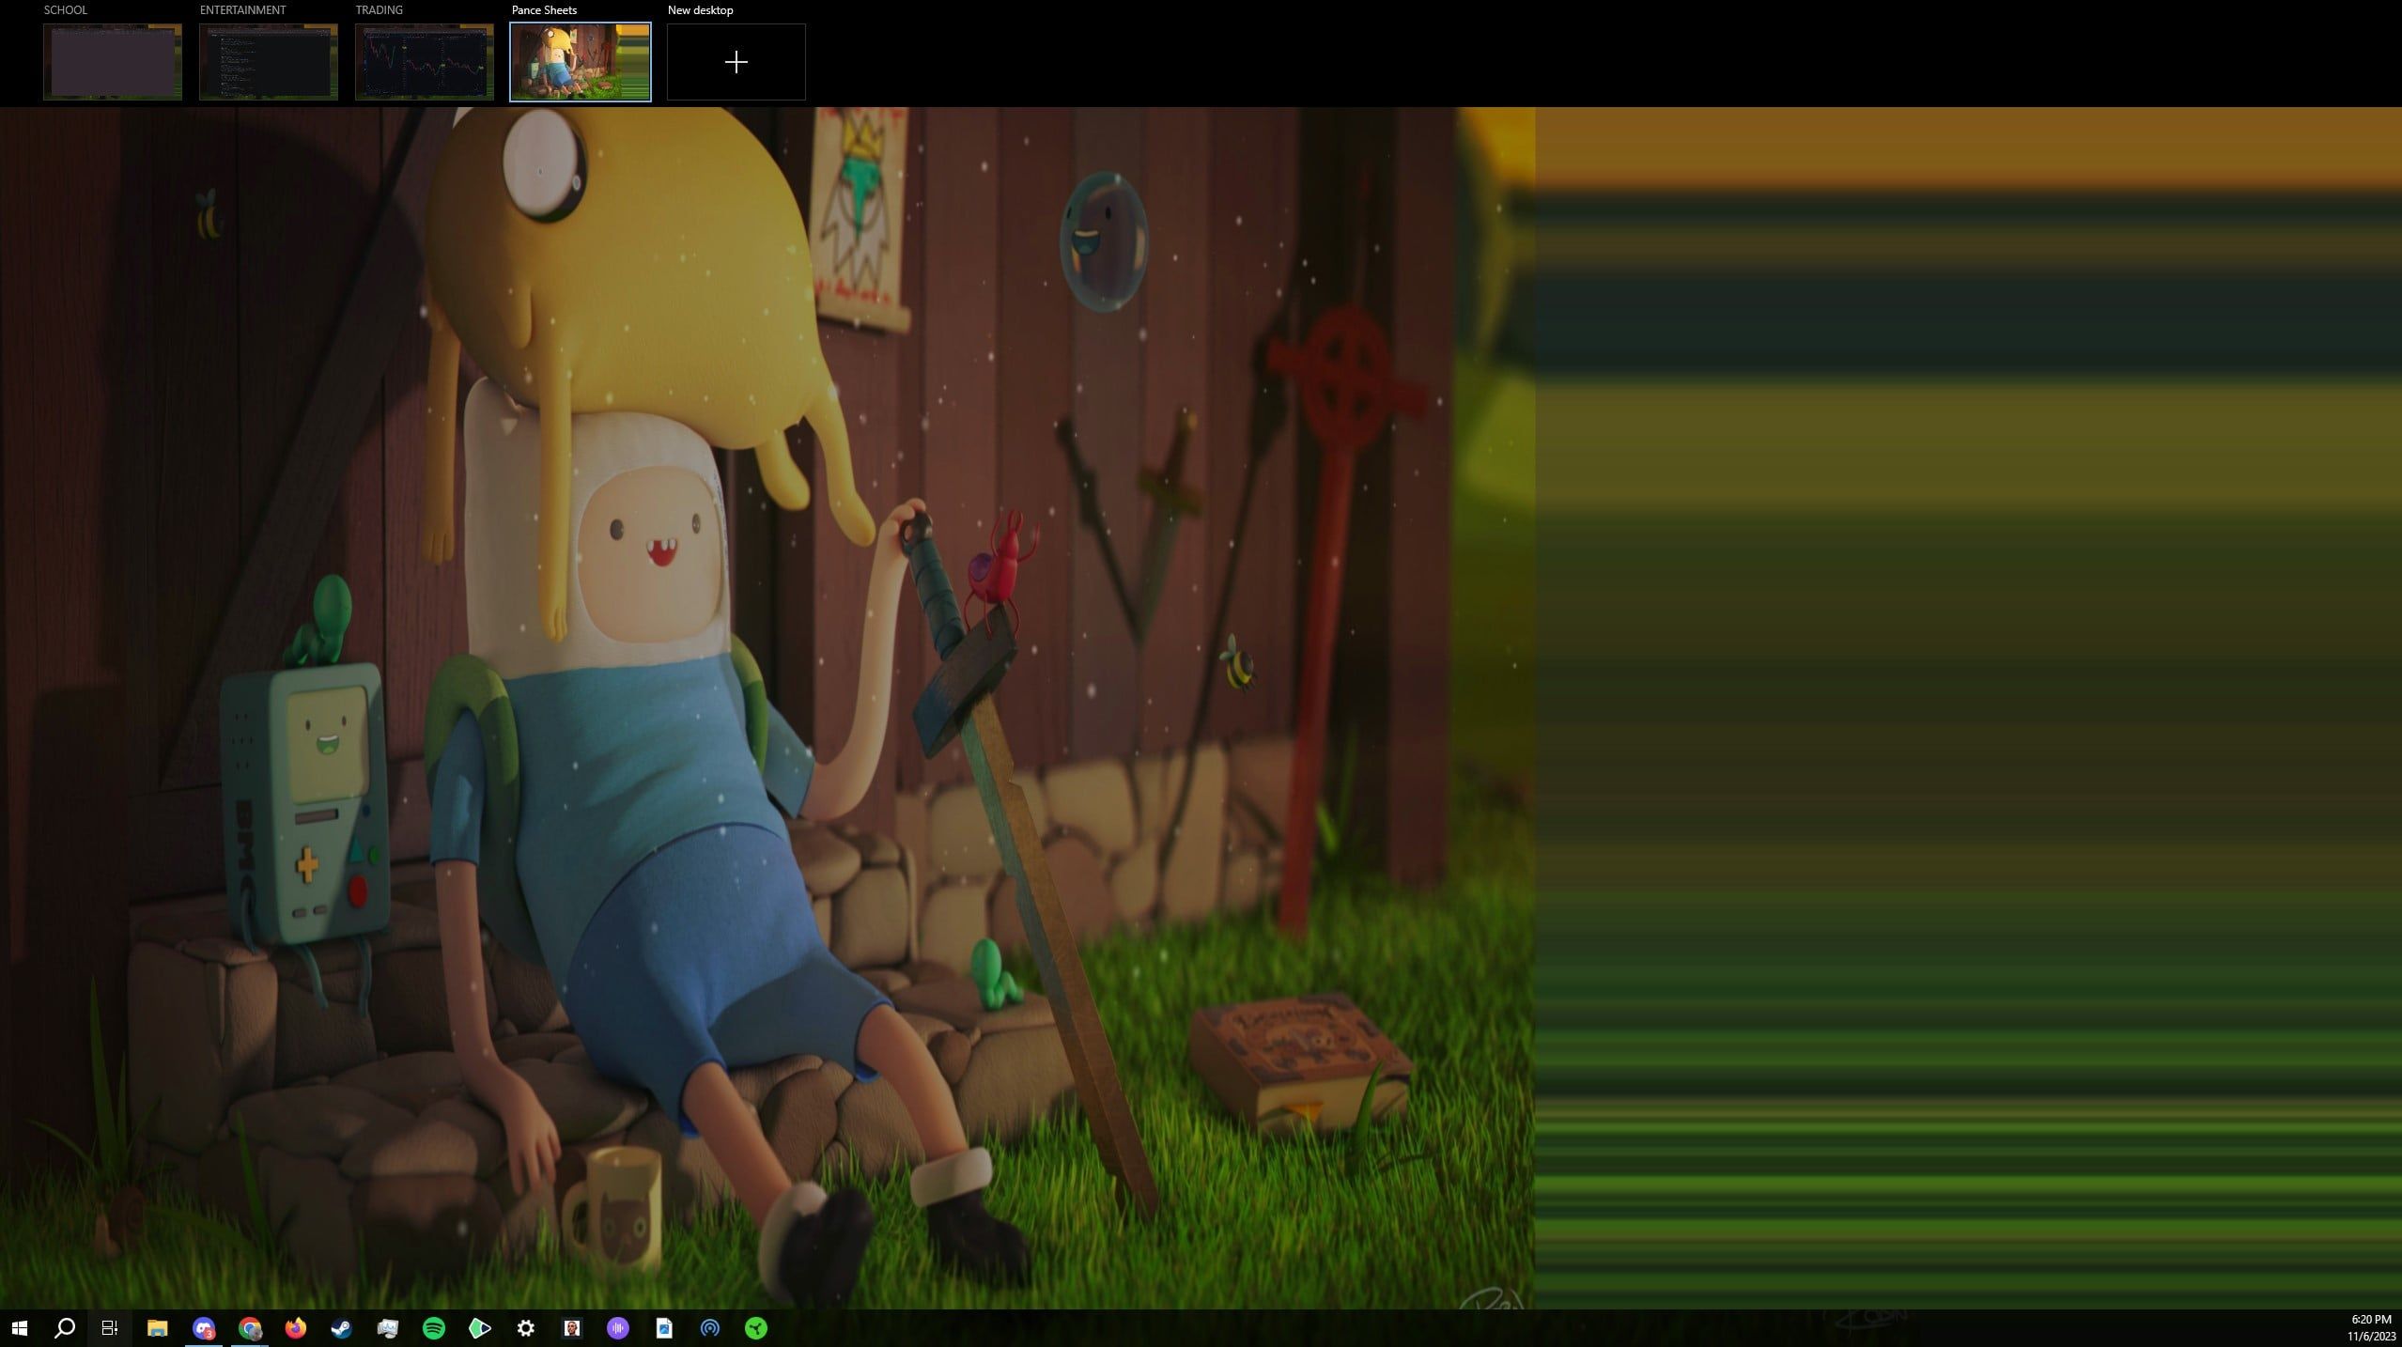The height and width of the screenshot is (1347, 2402).
Task: Click the ENTERTAINMENT desktop name label
Action: [243, 10]
